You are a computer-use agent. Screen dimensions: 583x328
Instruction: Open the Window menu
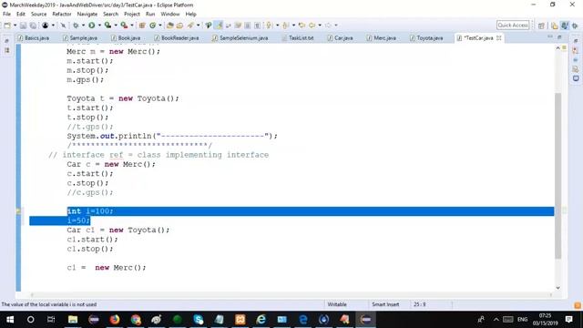tap(170, 15)
